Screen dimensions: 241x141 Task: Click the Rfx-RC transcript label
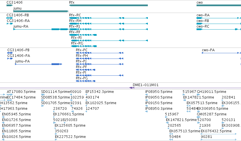(75, 15)
